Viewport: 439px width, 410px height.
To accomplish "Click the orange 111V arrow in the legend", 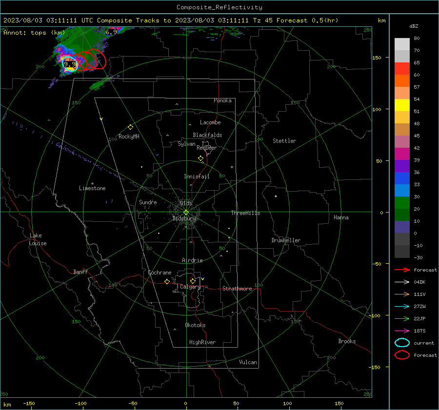I will pos(402,294).
